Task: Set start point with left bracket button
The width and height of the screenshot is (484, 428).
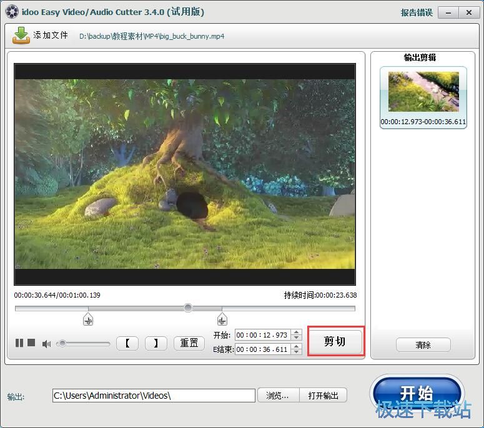Action: point(127,343)
